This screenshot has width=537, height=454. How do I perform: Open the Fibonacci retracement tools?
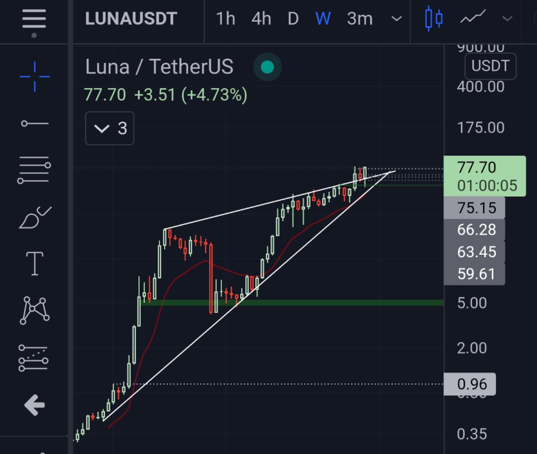pyautogui.click(x=34, y=170)
